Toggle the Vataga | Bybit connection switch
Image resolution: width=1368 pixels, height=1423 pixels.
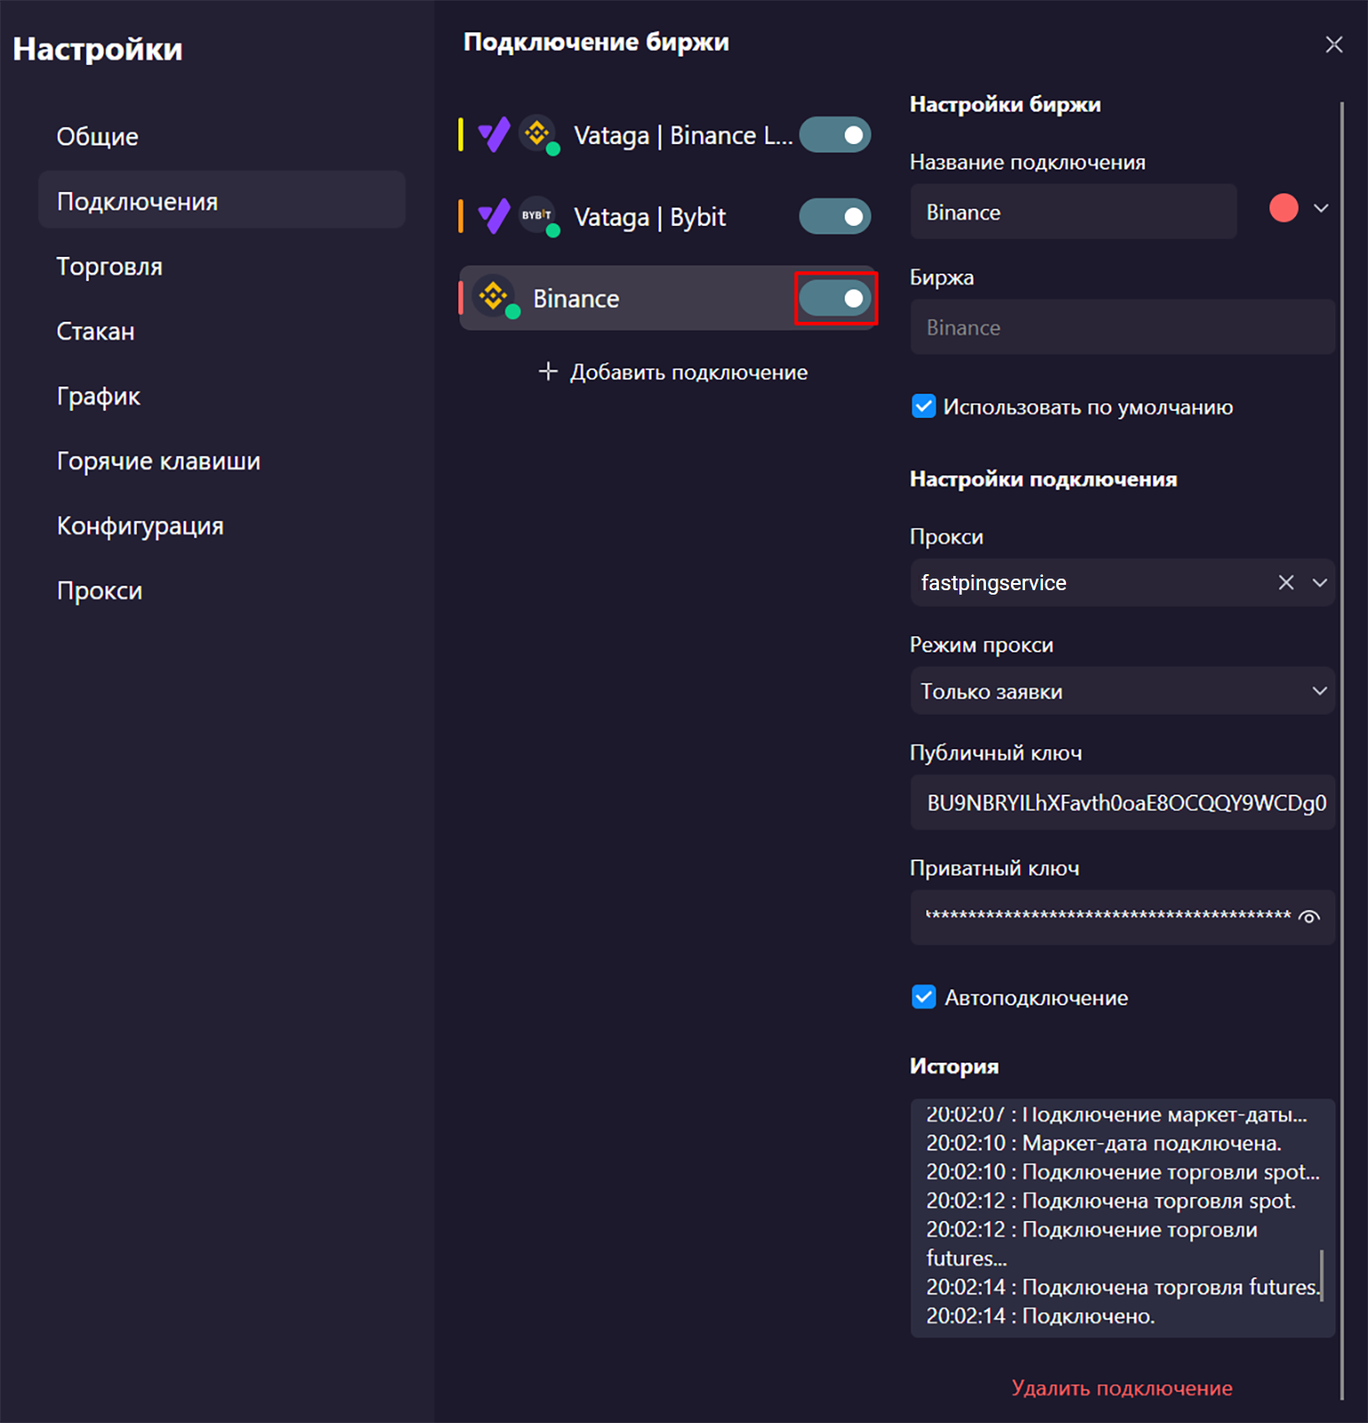coord(834,216)
